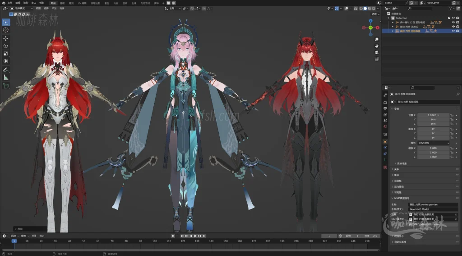Uncheck the Collection exclude checkbox
This screenshot has width=462, height=256.
[x=449, y=18]
